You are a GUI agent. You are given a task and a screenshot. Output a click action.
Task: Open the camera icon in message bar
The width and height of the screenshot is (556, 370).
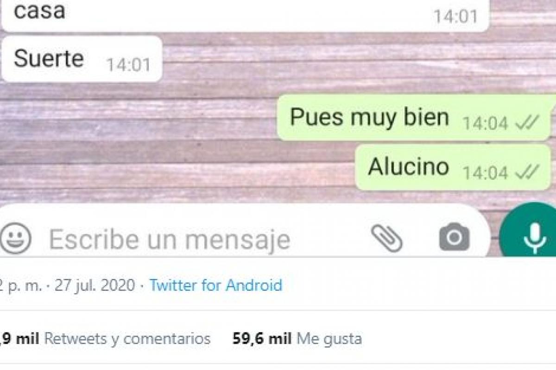[x=454, y=238]
